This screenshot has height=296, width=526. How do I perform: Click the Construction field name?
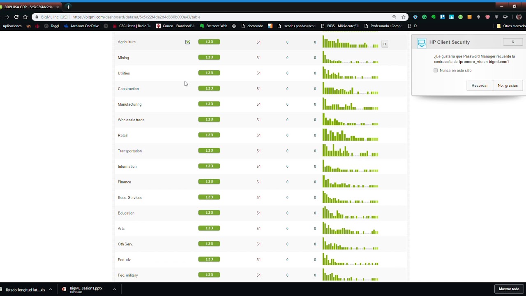click(128, 89)
